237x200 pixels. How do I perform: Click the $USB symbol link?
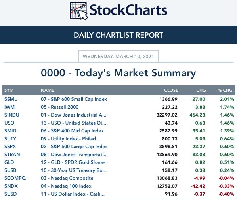tap(10, 170)
